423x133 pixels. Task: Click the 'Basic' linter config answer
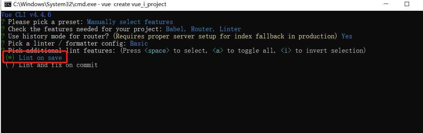(139, 43)
